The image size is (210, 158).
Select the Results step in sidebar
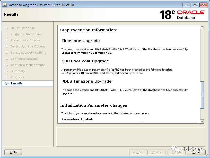17,83
